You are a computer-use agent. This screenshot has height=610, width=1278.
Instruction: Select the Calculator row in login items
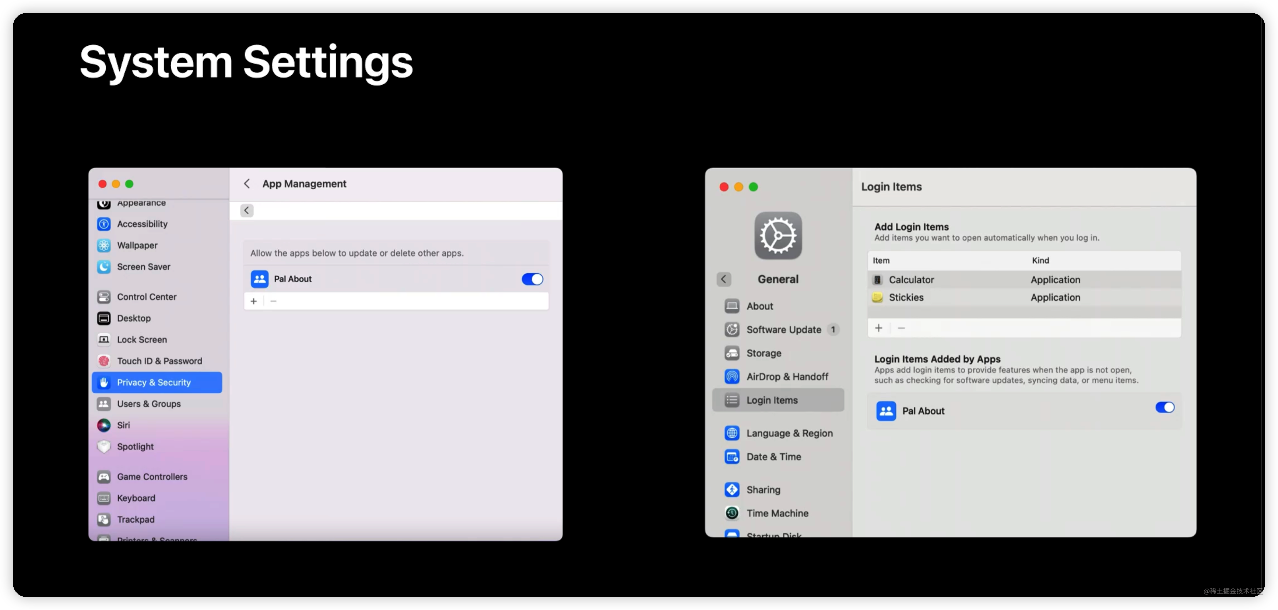coord(912,280)
